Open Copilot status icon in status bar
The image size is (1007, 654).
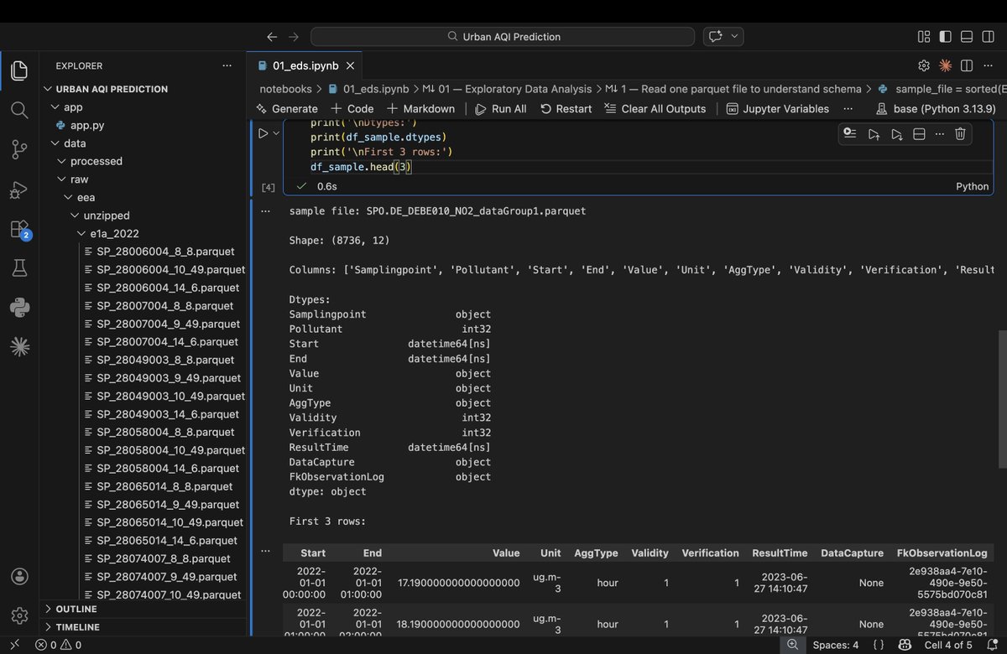(x=905, y=645)
